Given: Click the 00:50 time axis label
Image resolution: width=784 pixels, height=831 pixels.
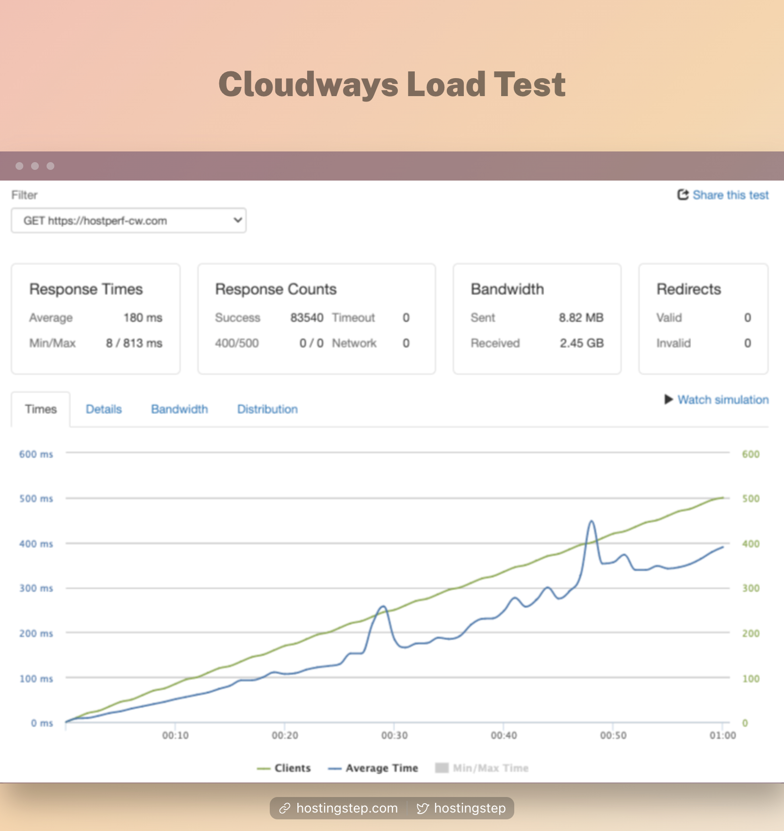Looking at the screenshot, I should point(613,735).
